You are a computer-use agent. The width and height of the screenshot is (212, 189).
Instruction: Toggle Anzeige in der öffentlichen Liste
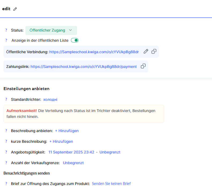tap(75, 40)
